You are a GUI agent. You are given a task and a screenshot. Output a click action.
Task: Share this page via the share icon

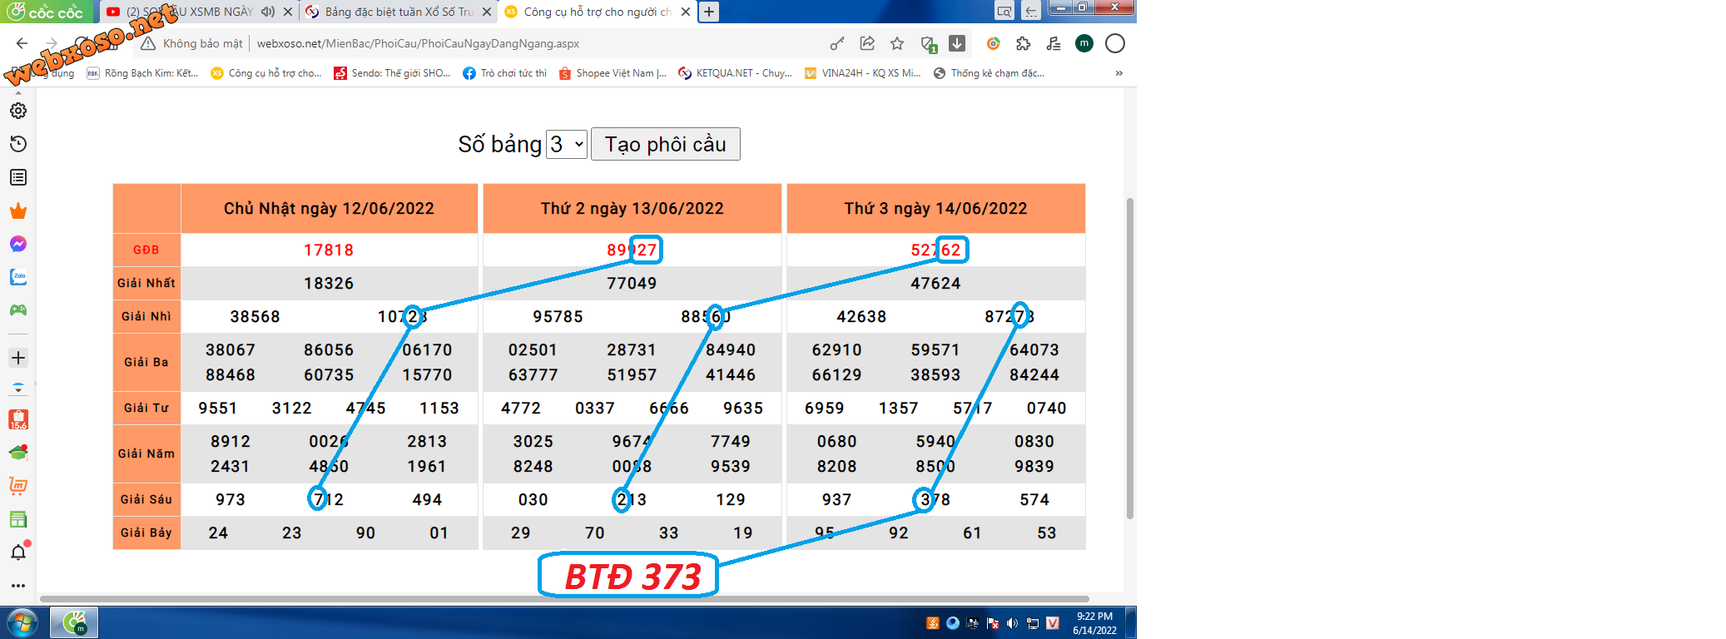pyautogui.click(x=867, y=43)
